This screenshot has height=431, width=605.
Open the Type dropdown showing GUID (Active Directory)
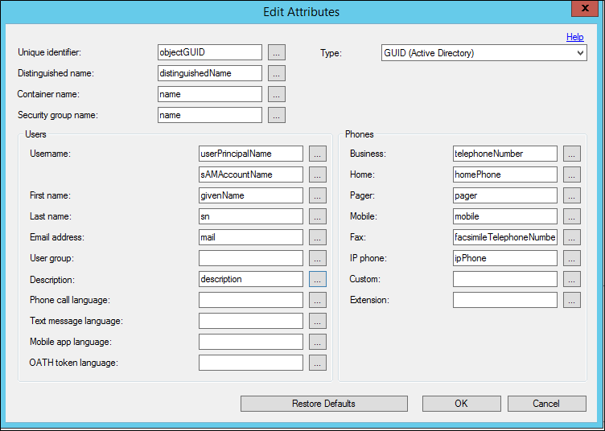point(484,53)
